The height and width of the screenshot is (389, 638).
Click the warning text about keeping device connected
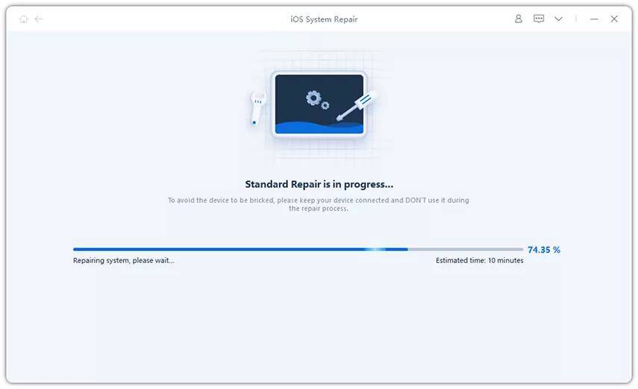(x=318, y=204)
